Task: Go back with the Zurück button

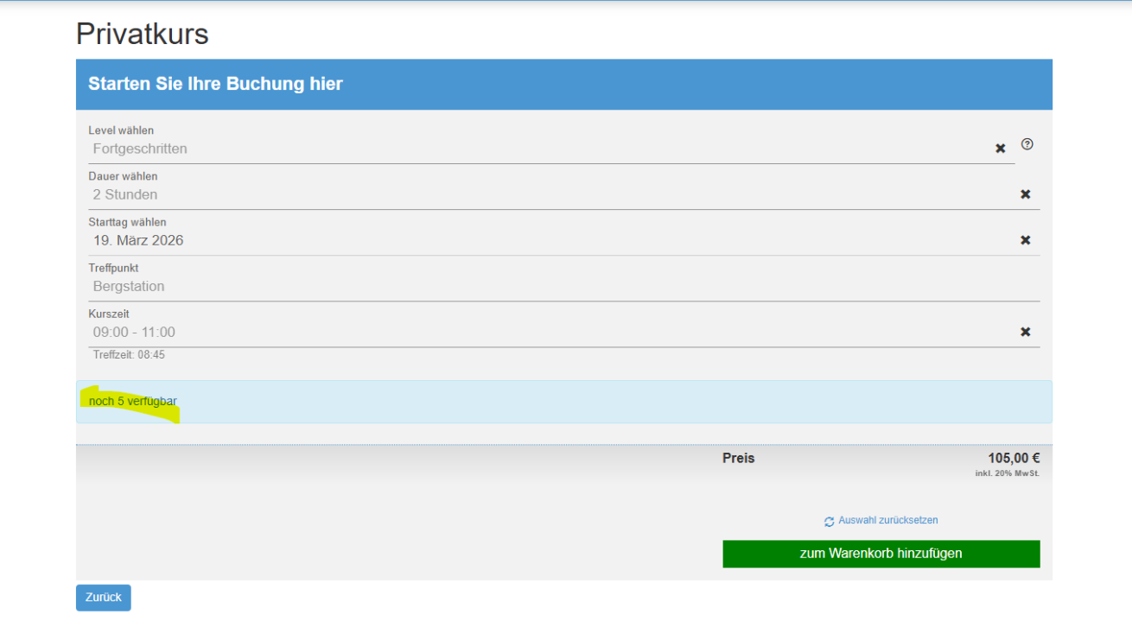Action: pos(104,597)
